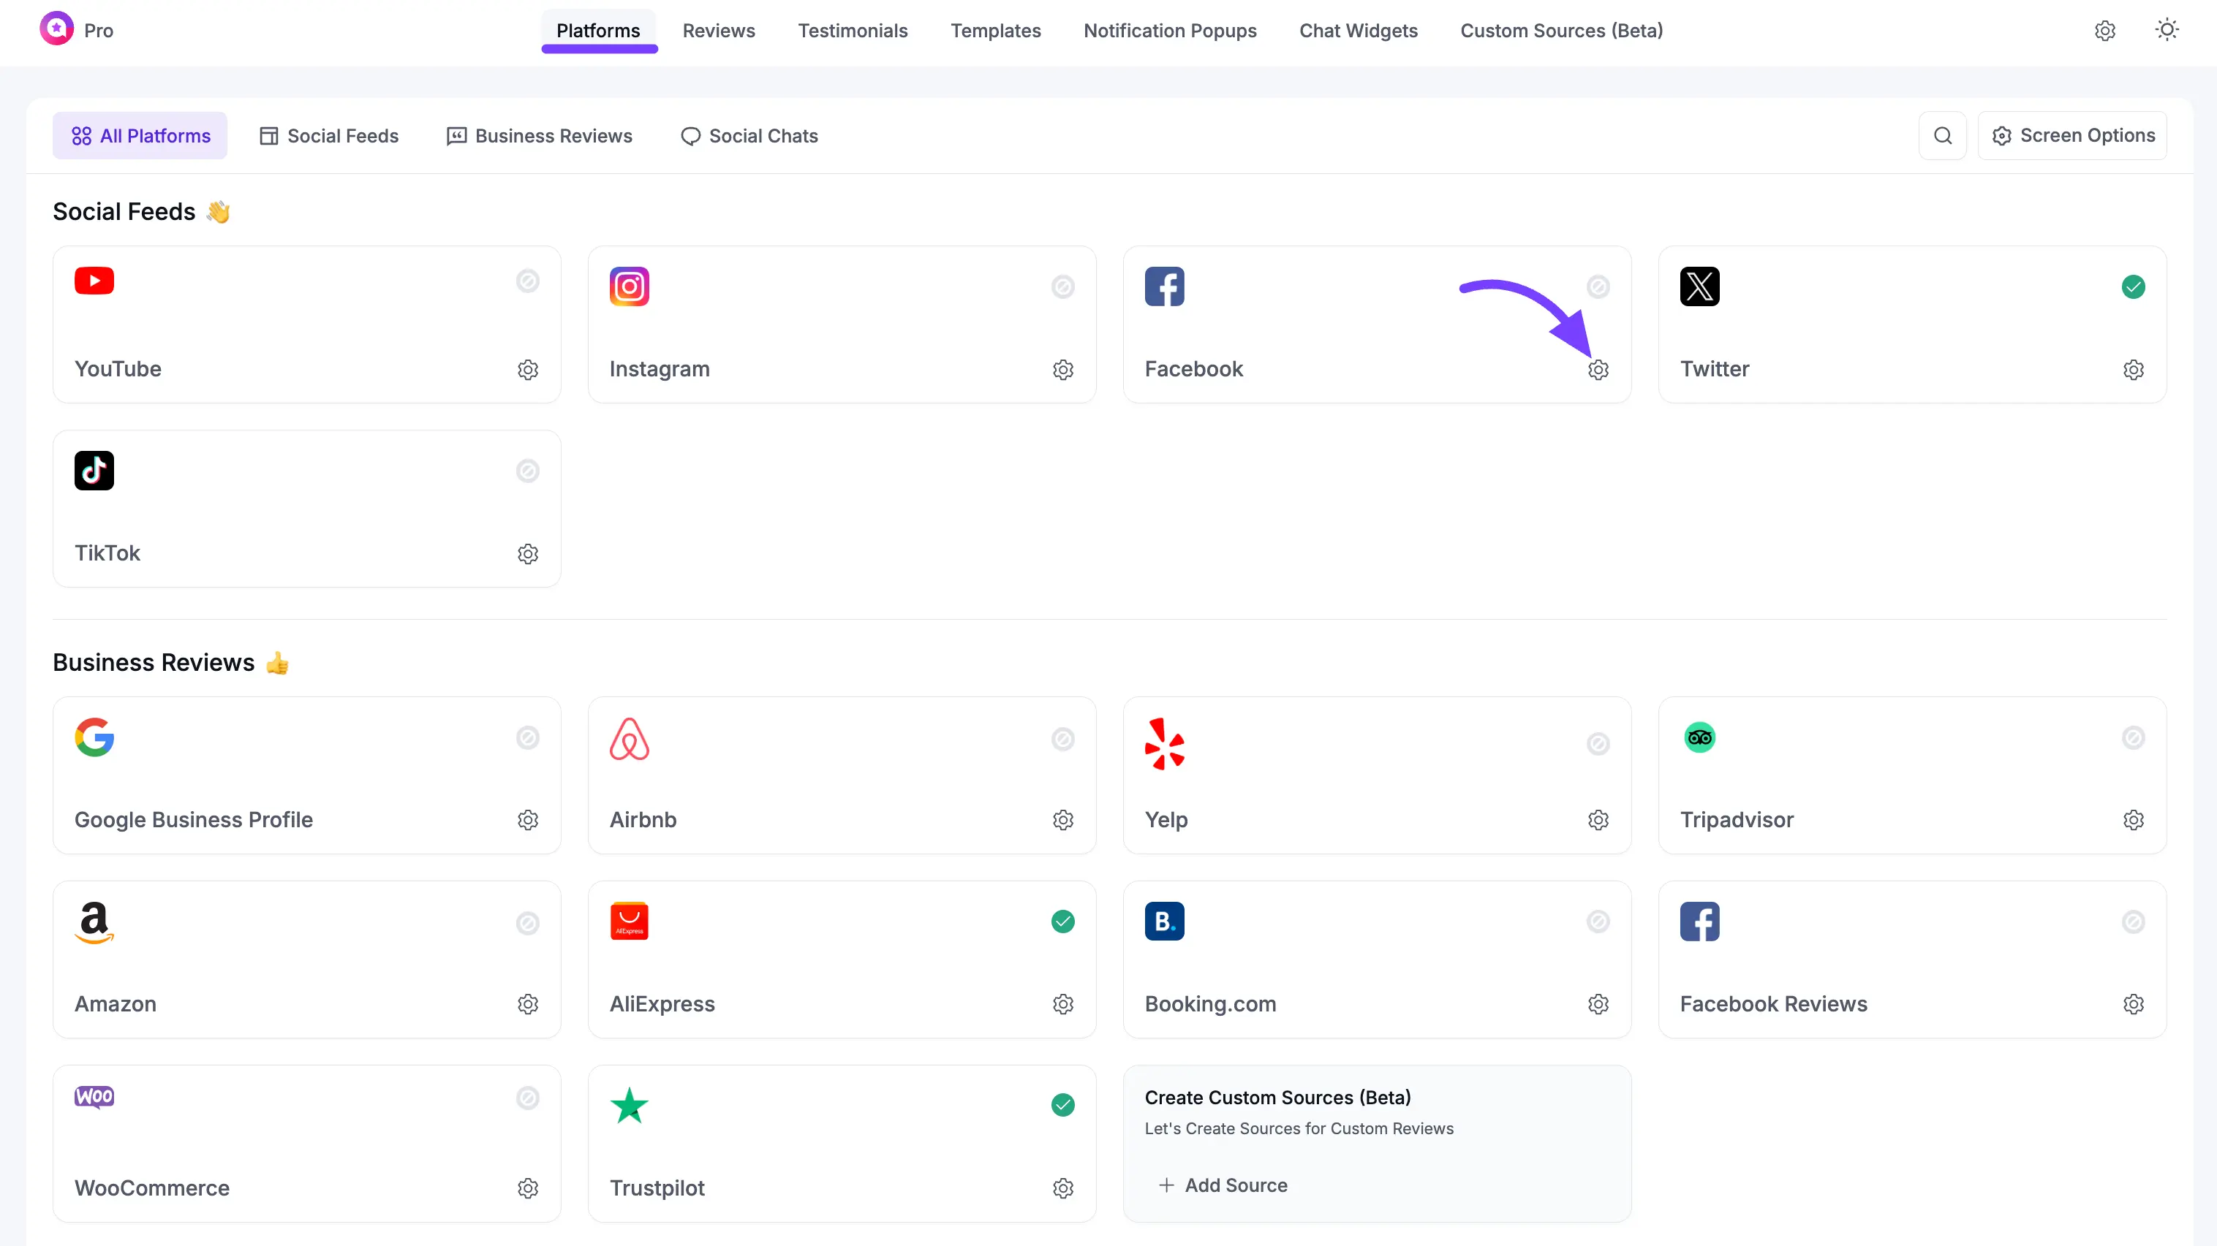
Task: Toggle the Amazon platform status
Action: 528,923
